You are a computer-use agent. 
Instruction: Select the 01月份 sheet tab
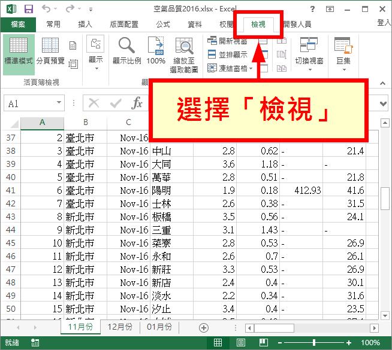[159, 327]
